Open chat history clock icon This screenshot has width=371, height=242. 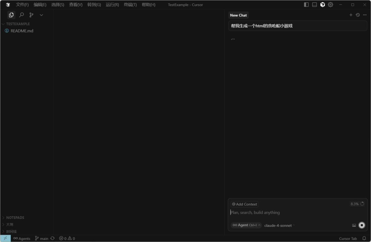pyautogui.click(x=358, y=15)
